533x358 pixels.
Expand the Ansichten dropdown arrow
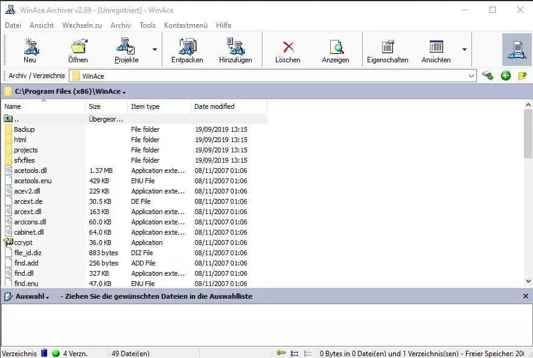click(464, 50)
